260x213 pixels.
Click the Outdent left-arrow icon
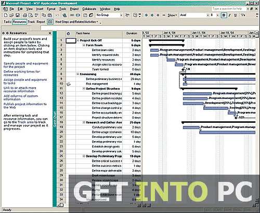tap(146, 15)
